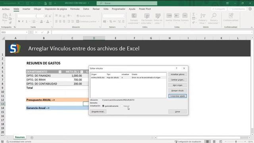Select the Automáticamente radio button
The height and width of the screenshot is (143, 254).
pos(103,106)
